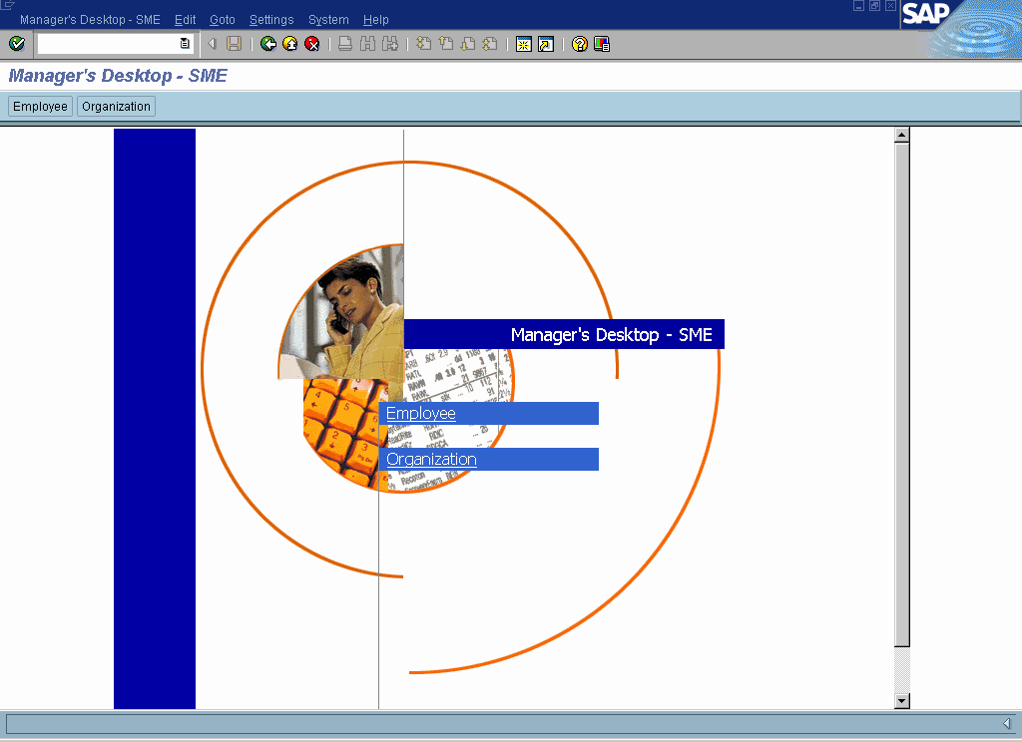Click the vertical scrollbar thumb
Image resolution: width=1022 pixels, height=742 pixels.
pos(902,395)
